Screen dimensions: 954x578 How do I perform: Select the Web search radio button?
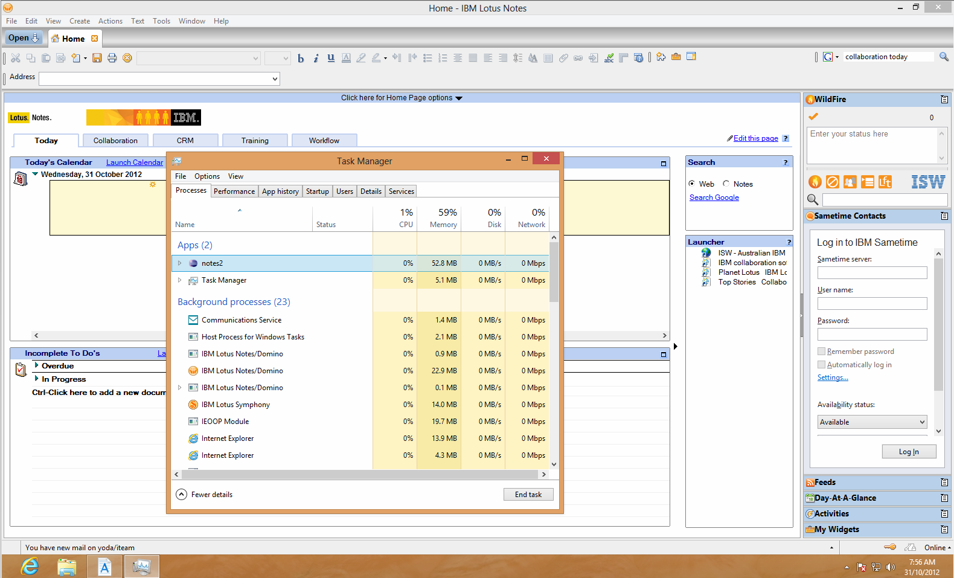pyautogui.click(x=691, y=184)
